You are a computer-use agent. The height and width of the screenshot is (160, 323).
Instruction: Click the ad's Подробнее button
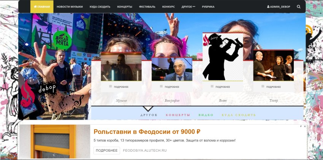pos(106,150)
